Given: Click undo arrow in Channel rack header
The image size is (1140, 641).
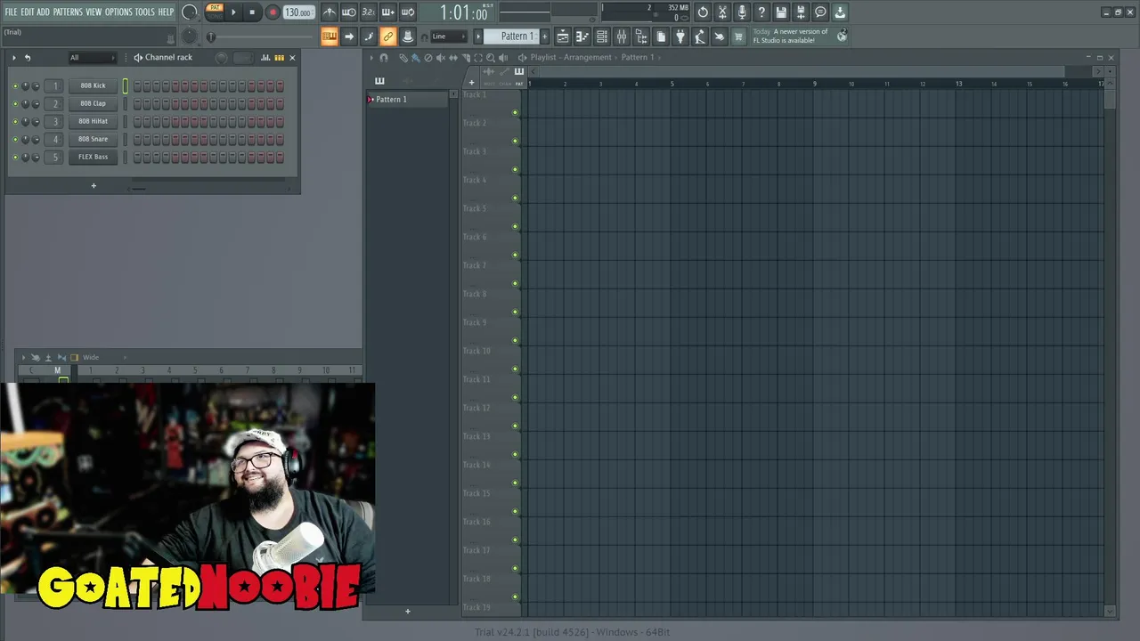Looking at the screenshot, I should 27,58.
